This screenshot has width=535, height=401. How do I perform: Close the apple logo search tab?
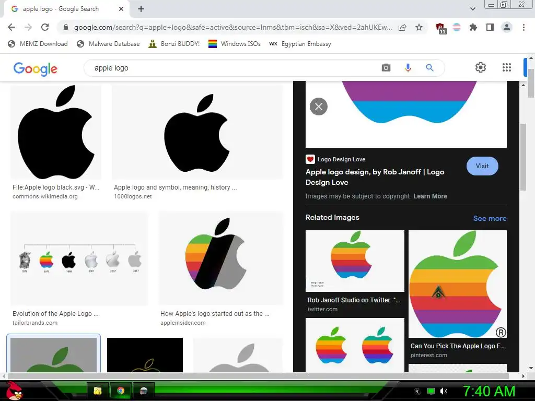(121, 9)
